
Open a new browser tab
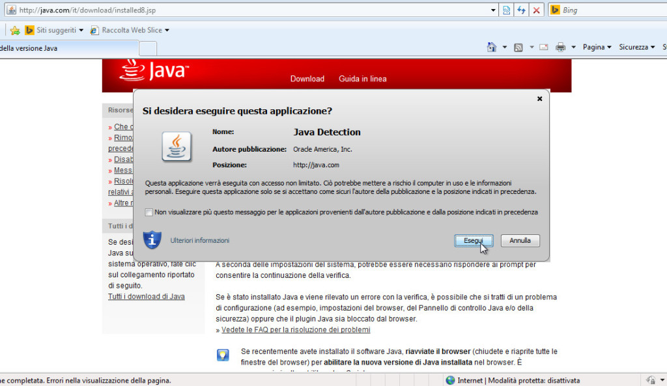click(x=148, y=48)
